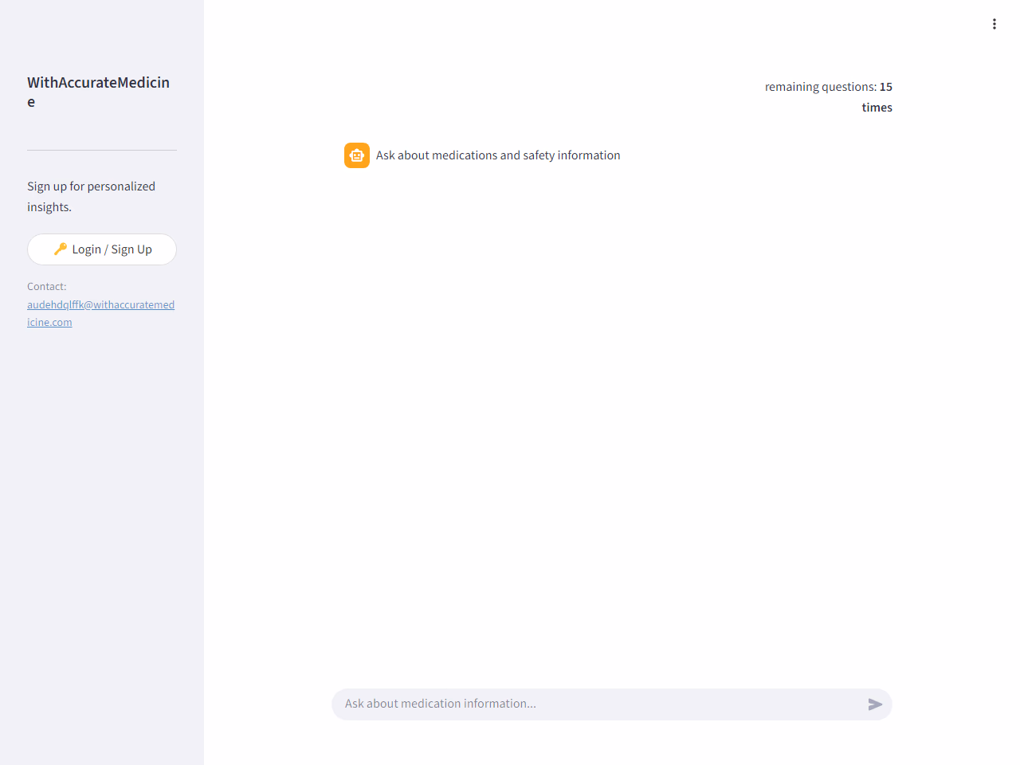1020x765 pixels.
Task: Click the bold word 'times'
Action: [877, 108]
